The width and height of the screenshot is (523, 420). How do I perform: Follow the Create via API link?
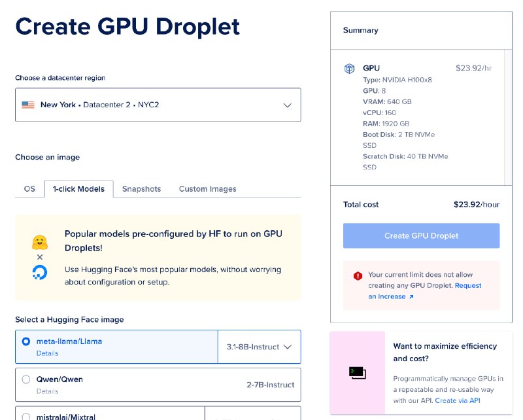(458, 400)
